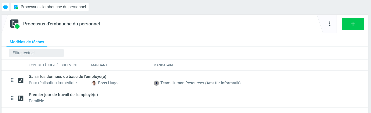The image size is (371, 113).
Task: Click the blue carousel icon at top left
Action: (5, 7)
